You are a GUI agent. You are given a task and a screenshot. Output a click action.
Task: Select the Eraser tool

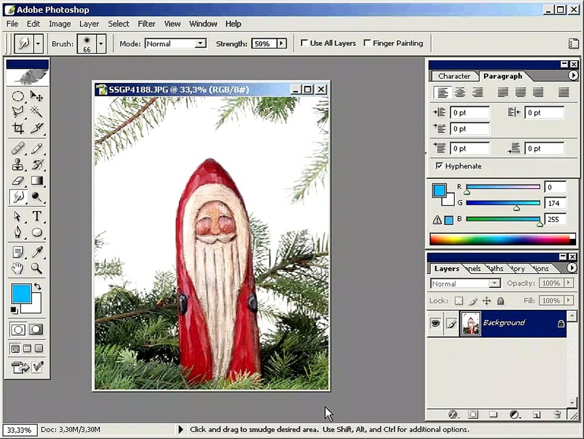click(x=18, y=180)
